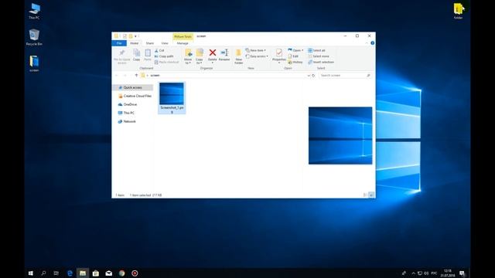Click the This PC desktop icon
The width and height of the screenshot is (495, 278).
click(x=34, y=12)
